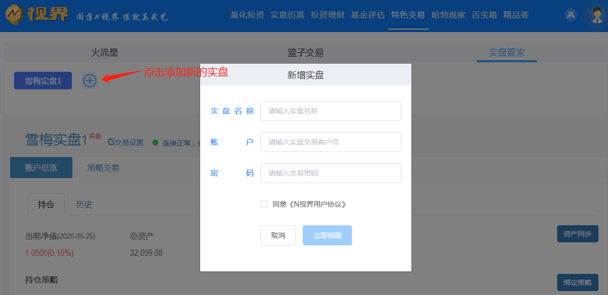Focus the 密码 input field
This screenshot has height=295, width=608.
331,173
